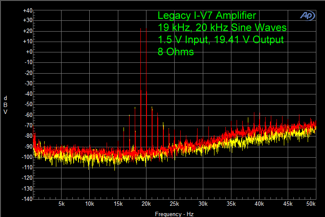The height and width of the screenshot is (217, 325).
Task: Click the 'dBV' vertical axis label
Action: tap(5, 104)
